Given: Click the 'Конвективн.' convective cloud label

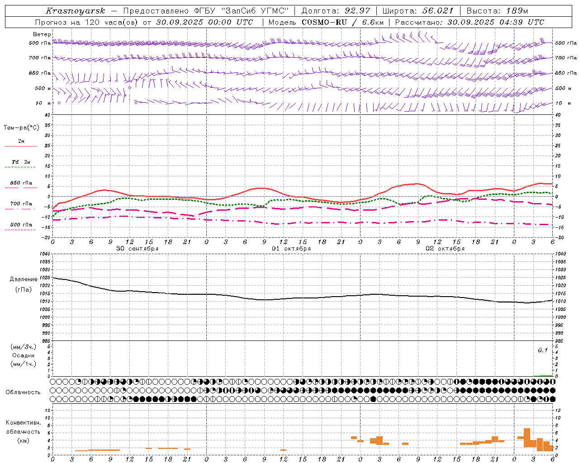Looking at the screenshot, I should (x=23, y=423).
